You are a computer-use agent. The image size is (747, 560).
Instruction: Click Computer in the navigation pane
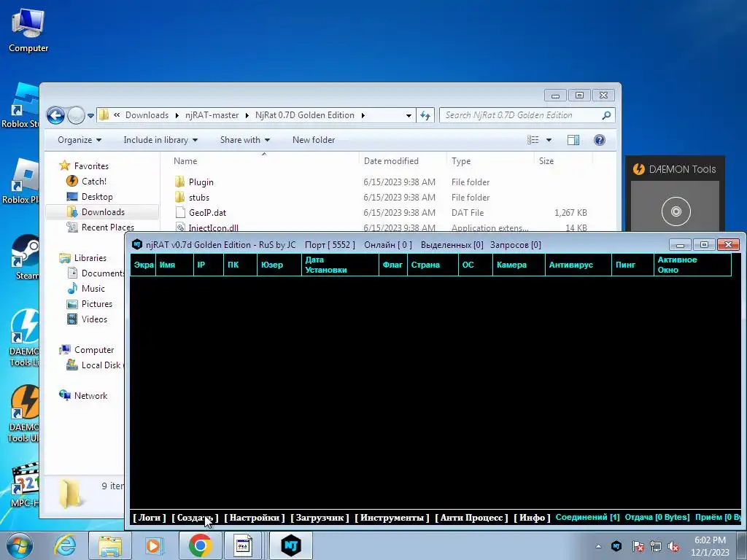(x=94, y=349)
